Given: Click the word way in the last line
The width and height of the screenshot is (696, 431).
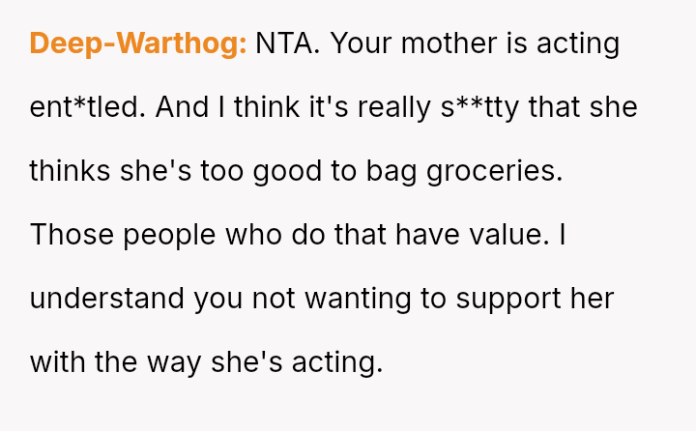Looking at the screenshot, I should click(x=174, y=362).
